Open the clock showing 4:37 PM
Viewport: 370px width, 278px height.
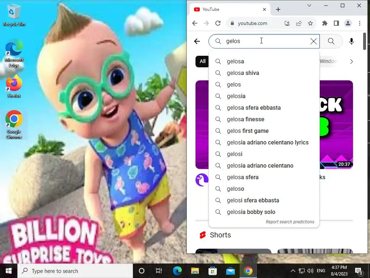[339, 271]
